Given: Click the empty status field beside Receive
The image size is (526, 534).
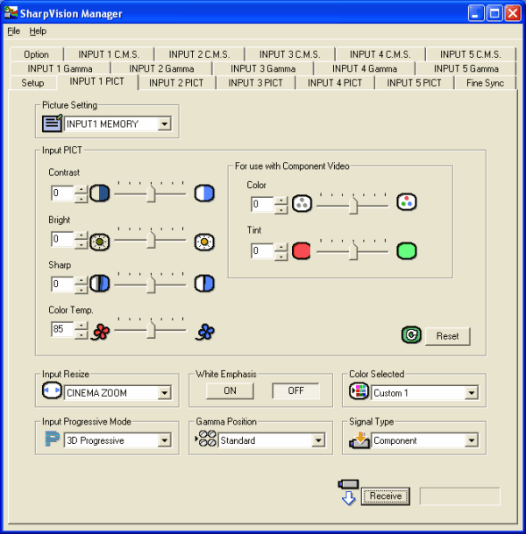Looking at the screenshot, I should (x=460, y=496).
